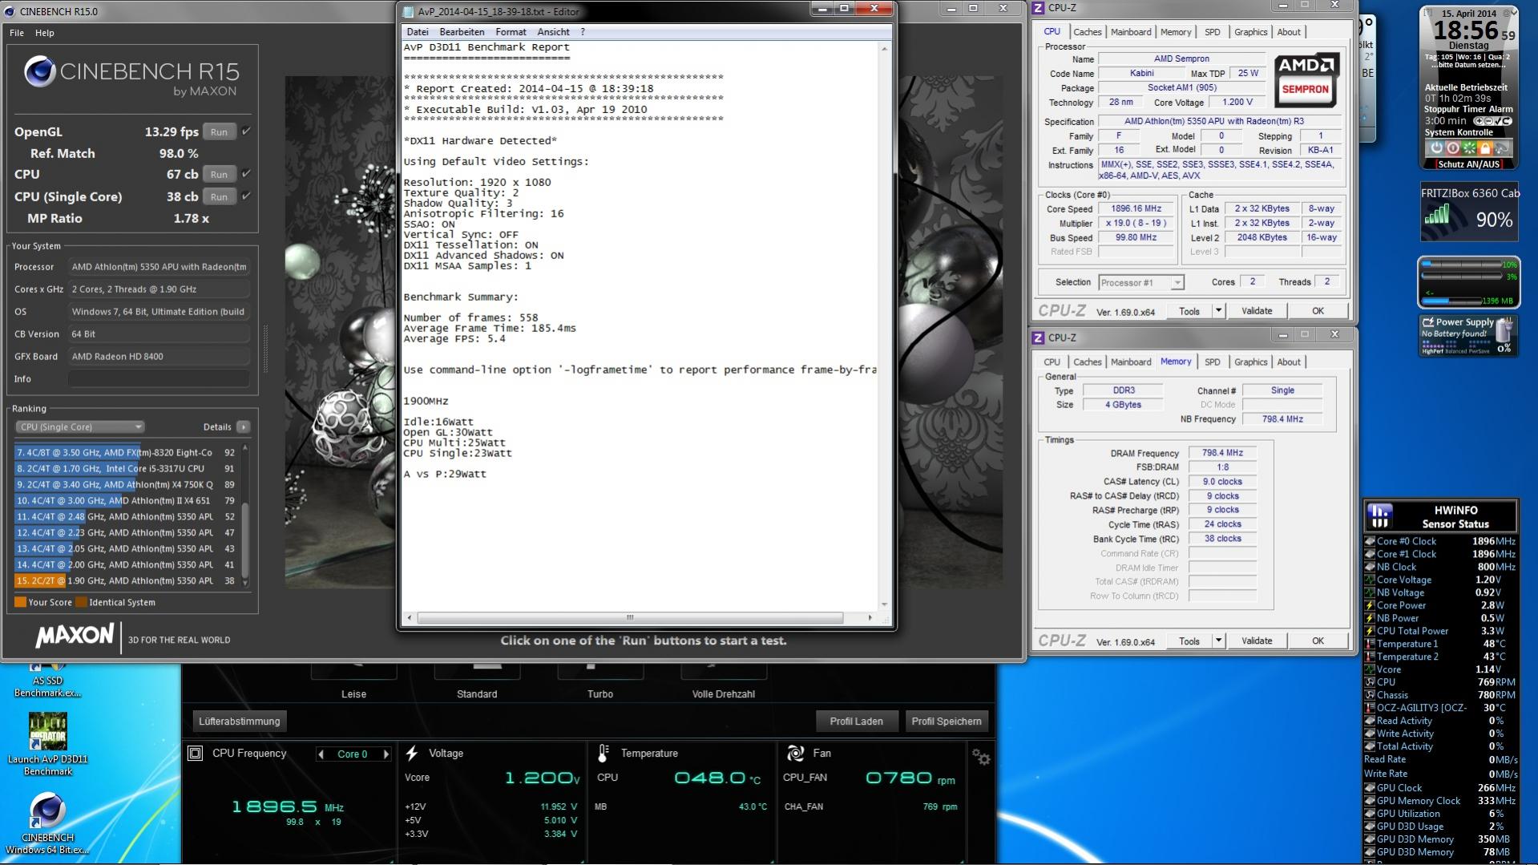Switch to SPD tab in CPU-Z Memory window
Viewport: 1538px width, 865px height.
coord(1213,362)
